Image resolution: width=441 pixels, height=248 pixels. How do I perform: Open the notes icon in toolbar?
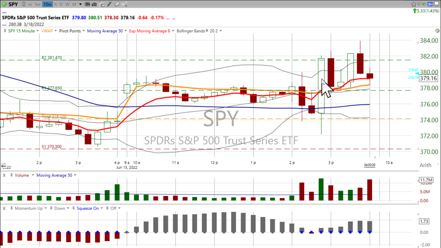(x=117, y=4)
